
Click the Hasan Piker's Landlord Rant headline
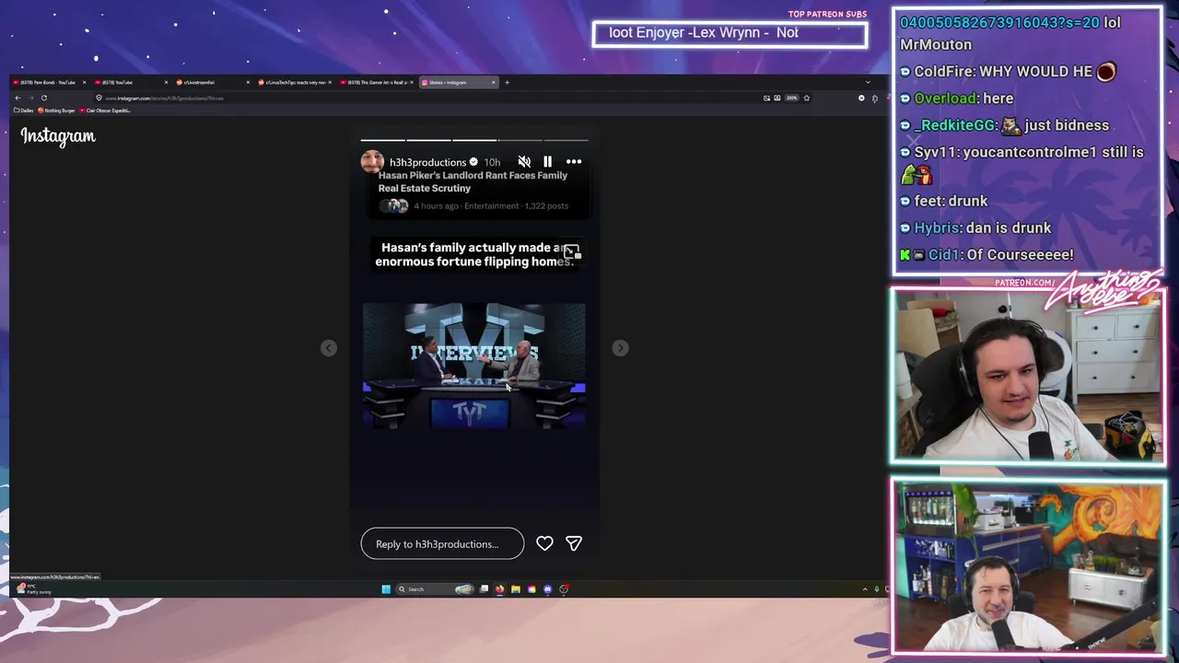473,181
